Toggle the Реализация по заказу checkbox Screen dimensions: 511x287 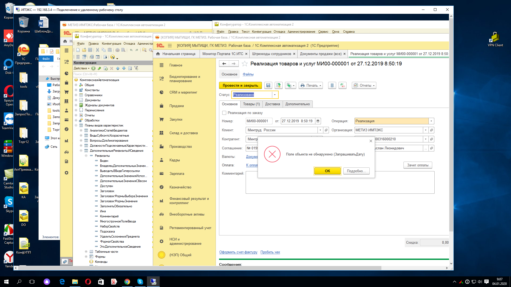pyautogui.click(x=224, y=113)
